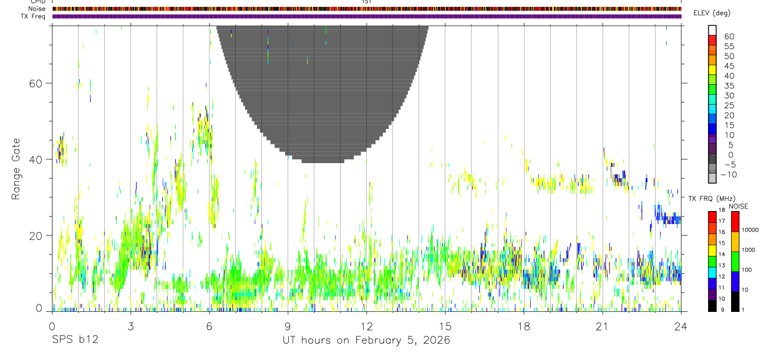766x353 pixels.
Task: Click x-axis tick label "24"
Action: coord(681,326)
